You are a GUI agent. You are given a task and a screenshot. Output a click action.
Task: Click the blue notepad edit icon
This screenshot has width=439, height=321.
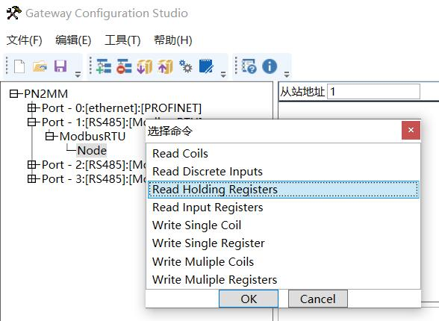coord(206,66)
